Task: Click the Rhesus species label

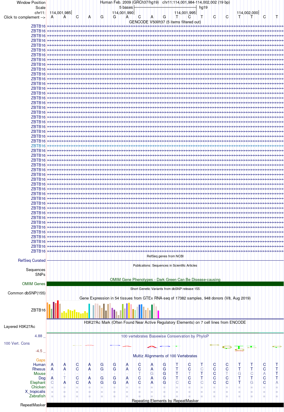Action: (39, 369)
